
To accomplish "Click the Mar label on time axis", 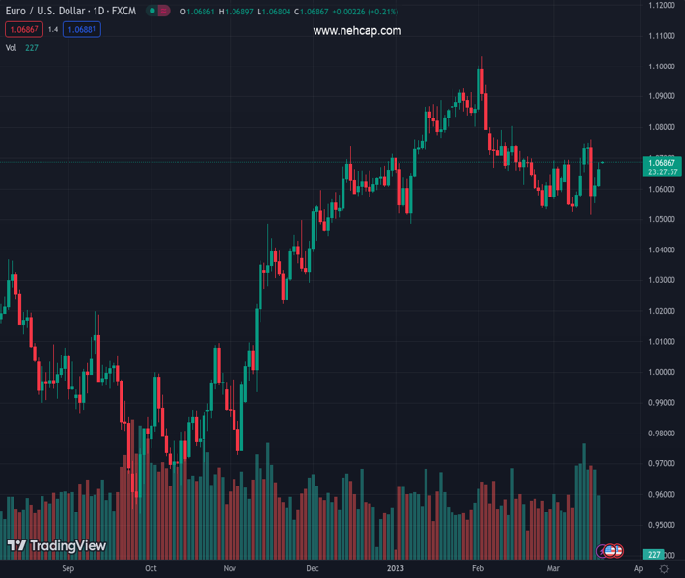I will [x=553, y=569].
